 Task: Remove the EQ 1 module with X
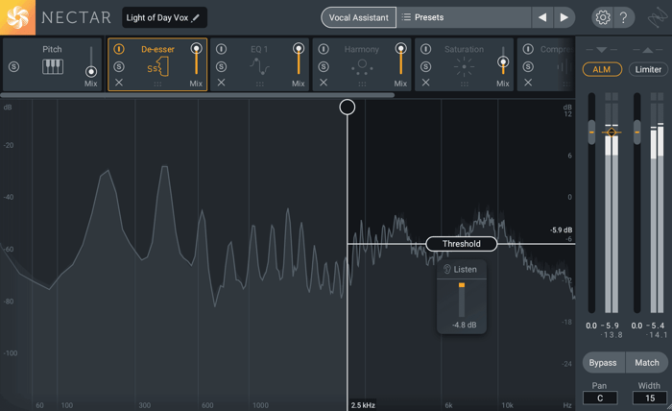coord(221,83)
